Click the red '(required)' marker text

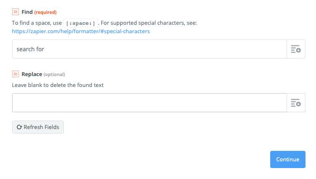pyautogui.click(x=45, y=12)
